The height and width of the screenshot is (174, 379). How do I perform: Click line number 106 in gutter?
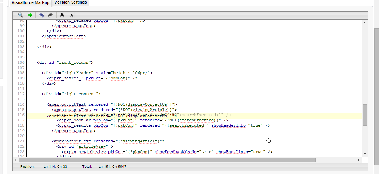(21, 62)
